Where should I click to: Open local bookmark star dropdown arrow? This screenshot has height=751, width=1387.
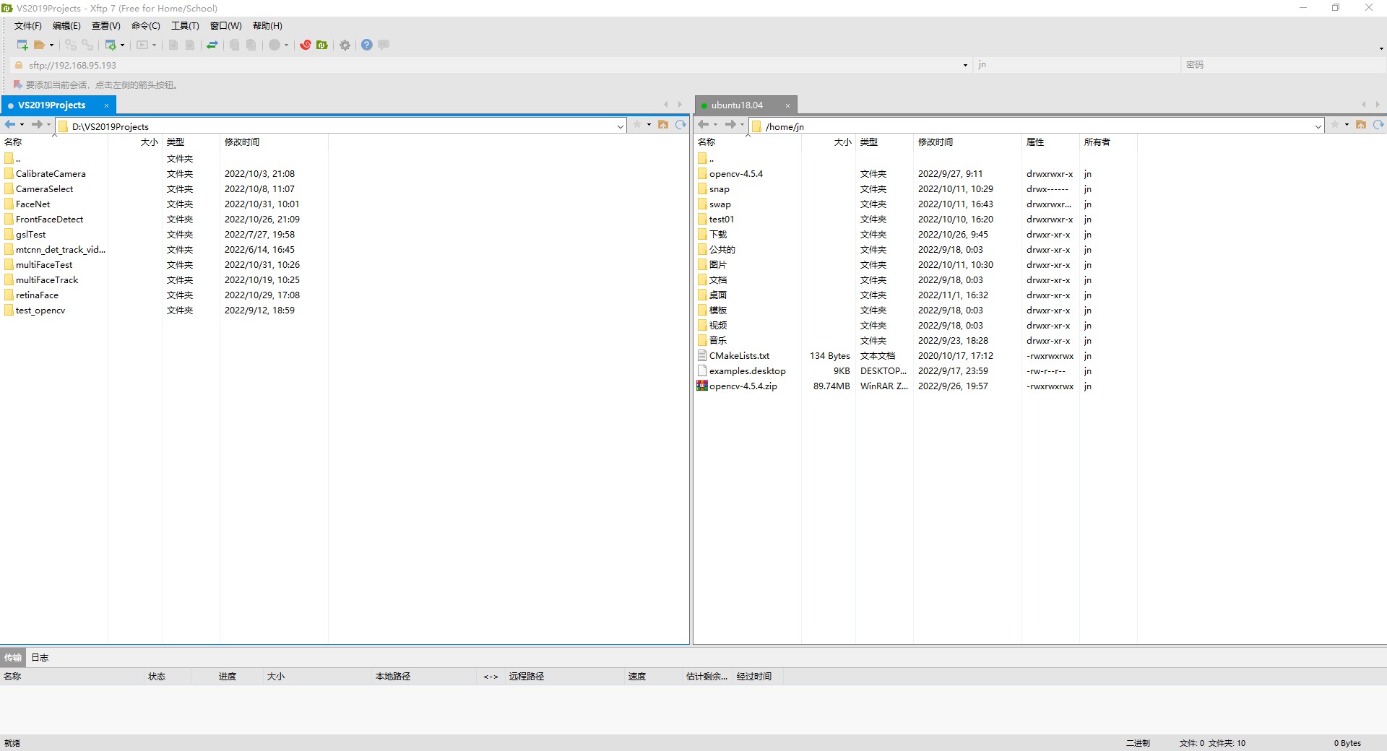pyautogui.click(x=649, y=125)
